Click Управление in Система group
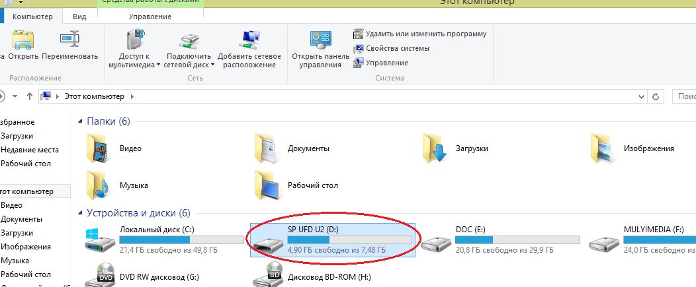 tap(381, 63)
